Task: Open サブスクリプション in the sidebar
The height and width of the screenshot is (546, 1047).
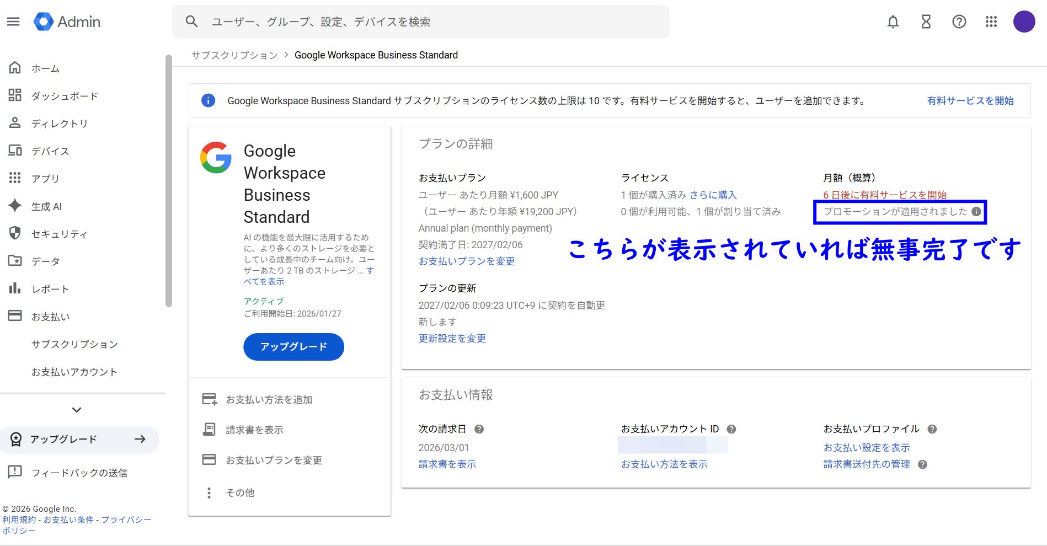Action: click(74, 344)
